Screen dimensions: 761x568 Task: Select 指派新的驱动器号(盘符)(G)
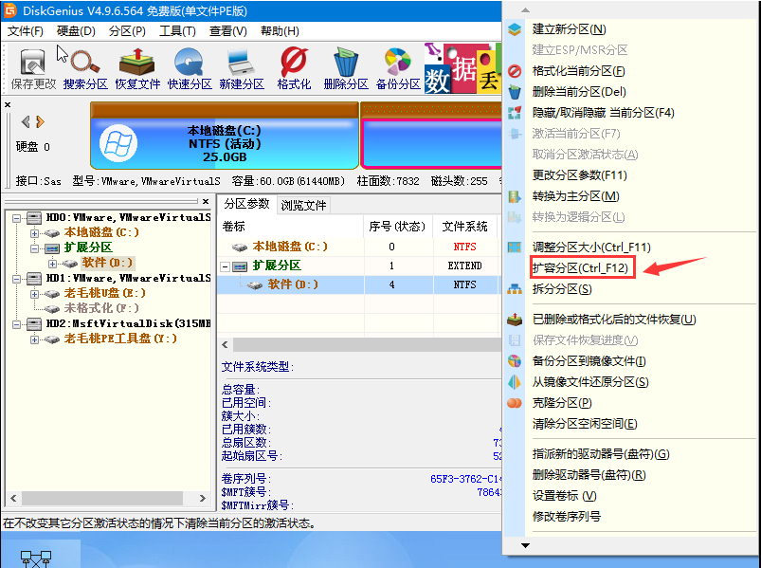pyautogui.click(x=601, y=454)
